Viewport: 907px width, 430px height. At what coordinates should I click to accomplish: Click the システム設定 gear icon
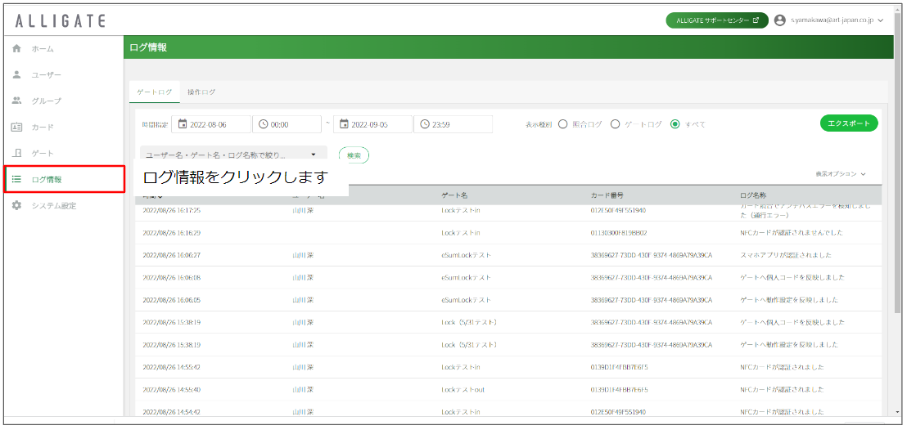[x=16, y=205]
